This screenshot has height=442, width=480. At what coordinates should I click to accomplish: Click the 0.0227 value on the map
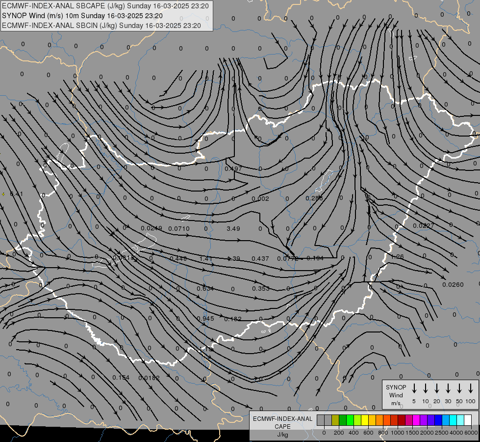coord(423,226)
